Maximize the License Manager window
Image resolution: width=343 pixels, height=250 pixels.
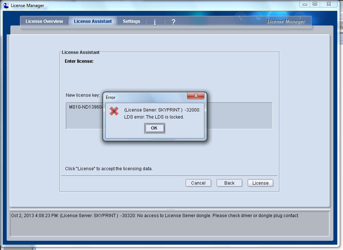pyautogui.click(x=315, y=4)
